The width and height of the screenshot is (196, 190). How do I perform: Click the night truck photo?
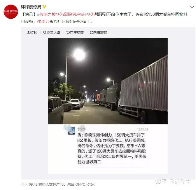coord(108,81)
